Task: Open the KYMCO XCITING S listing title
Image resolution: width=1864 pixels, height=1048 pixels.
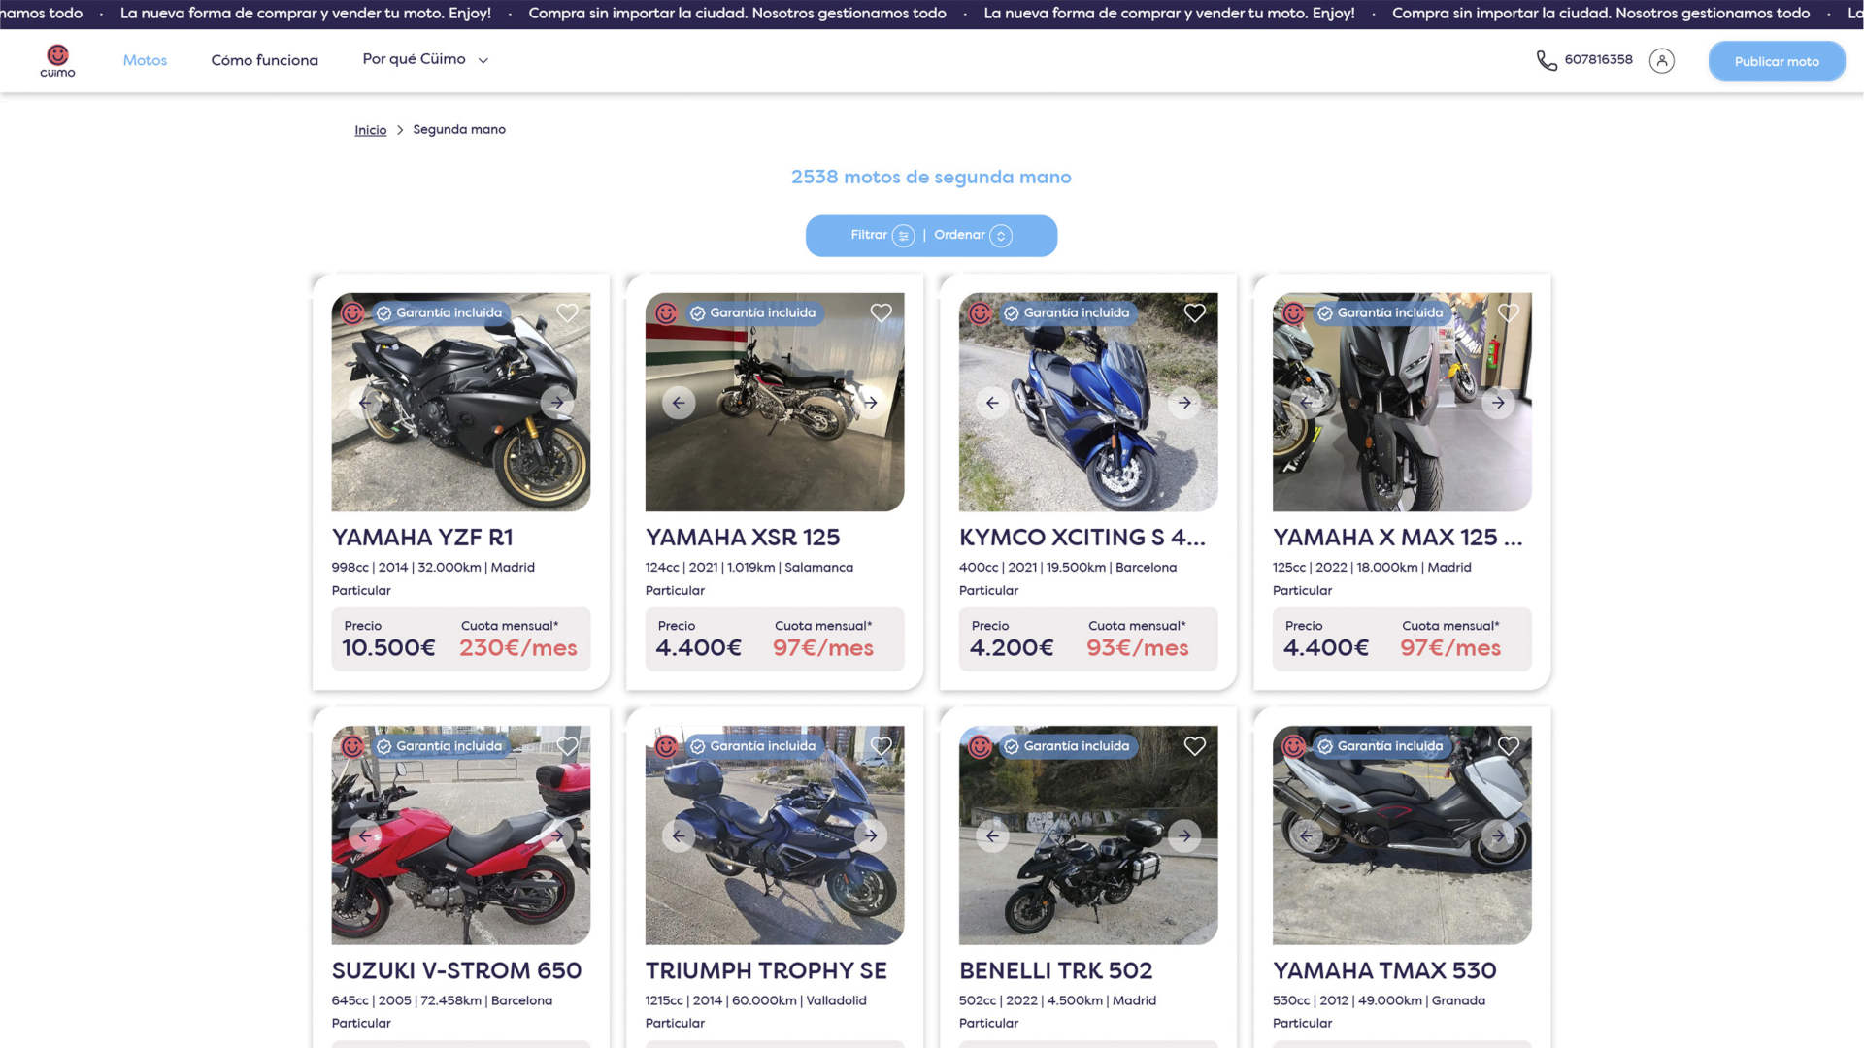Action: (x=1082, y=538)
